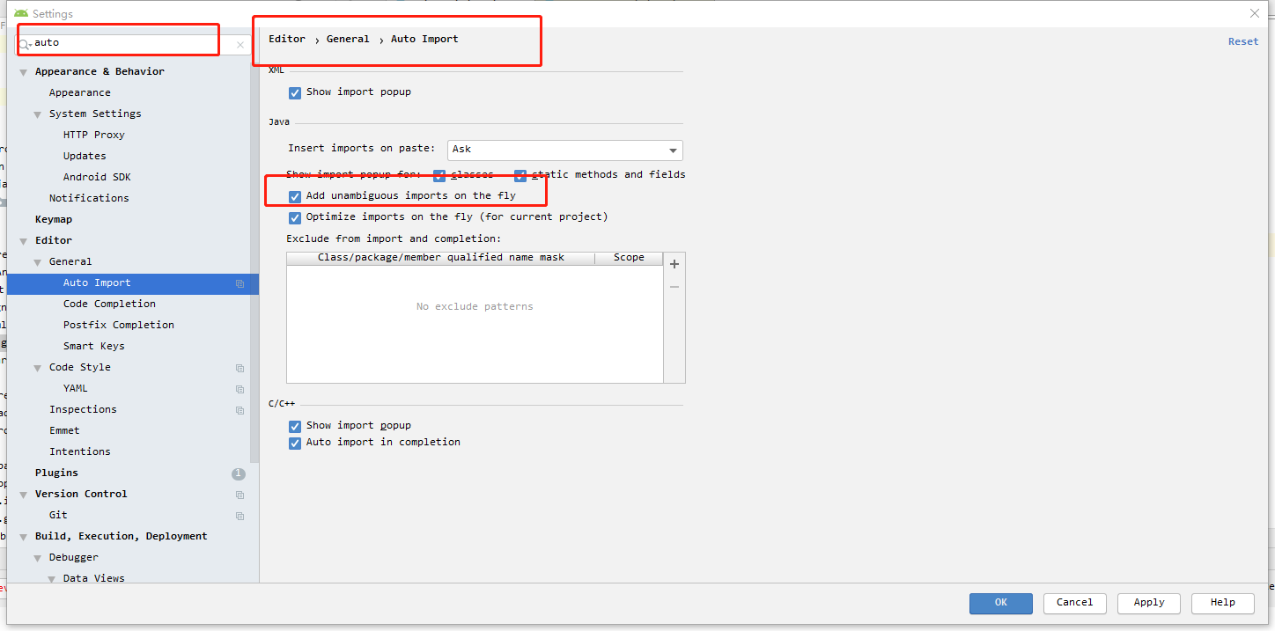The height and width of the screenshot is (631, 1275).
Task: Open Code Completion settings
Action: pyautogui.click(x=109, y=304)
